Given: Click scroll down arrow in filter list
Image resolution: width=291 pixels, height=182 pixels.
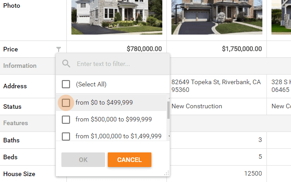Looking at the screenshot, I should coord(169,136).
